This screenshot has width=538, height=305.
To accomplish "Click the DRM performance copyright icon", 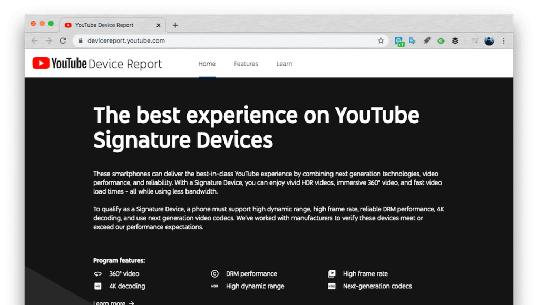I will [x=214, y=274].
